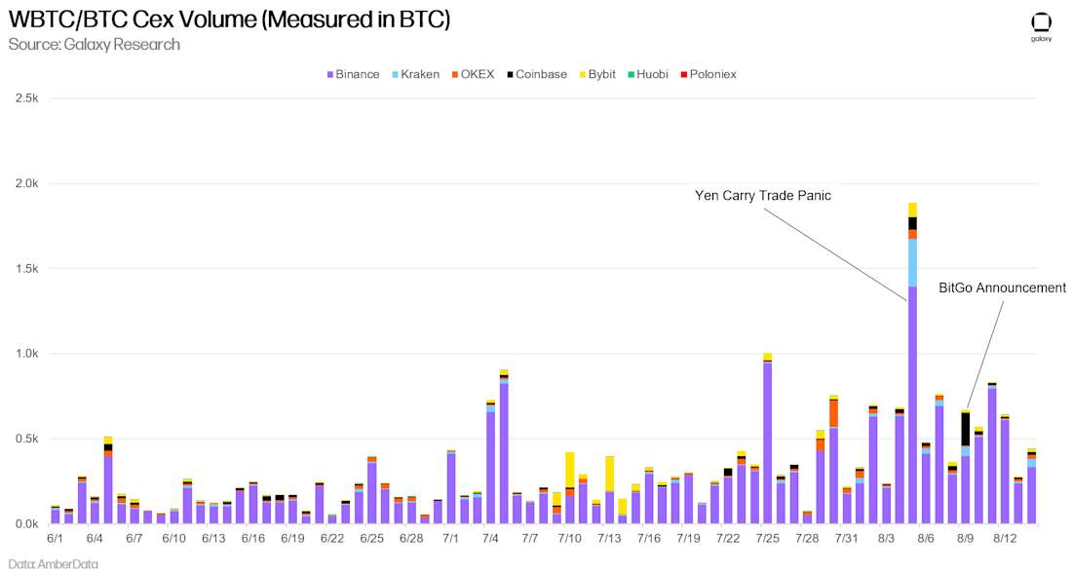The image size is (1072, 575).
Task: Click the 7/10 x-axis date label
Action: tap(569, 538)
